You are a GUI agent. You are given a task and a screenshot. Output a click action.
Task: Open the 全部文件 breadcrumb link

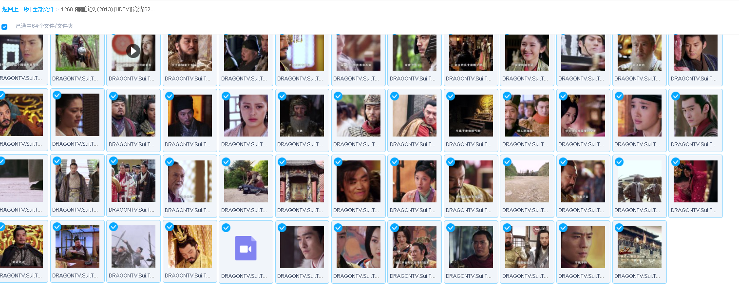[43, 9]
